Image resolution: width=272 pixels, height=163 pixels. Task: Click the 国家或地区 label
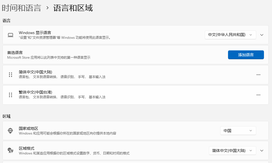29,128
